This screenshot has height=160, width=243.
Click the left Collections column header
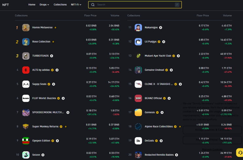(x=21, y=15)
